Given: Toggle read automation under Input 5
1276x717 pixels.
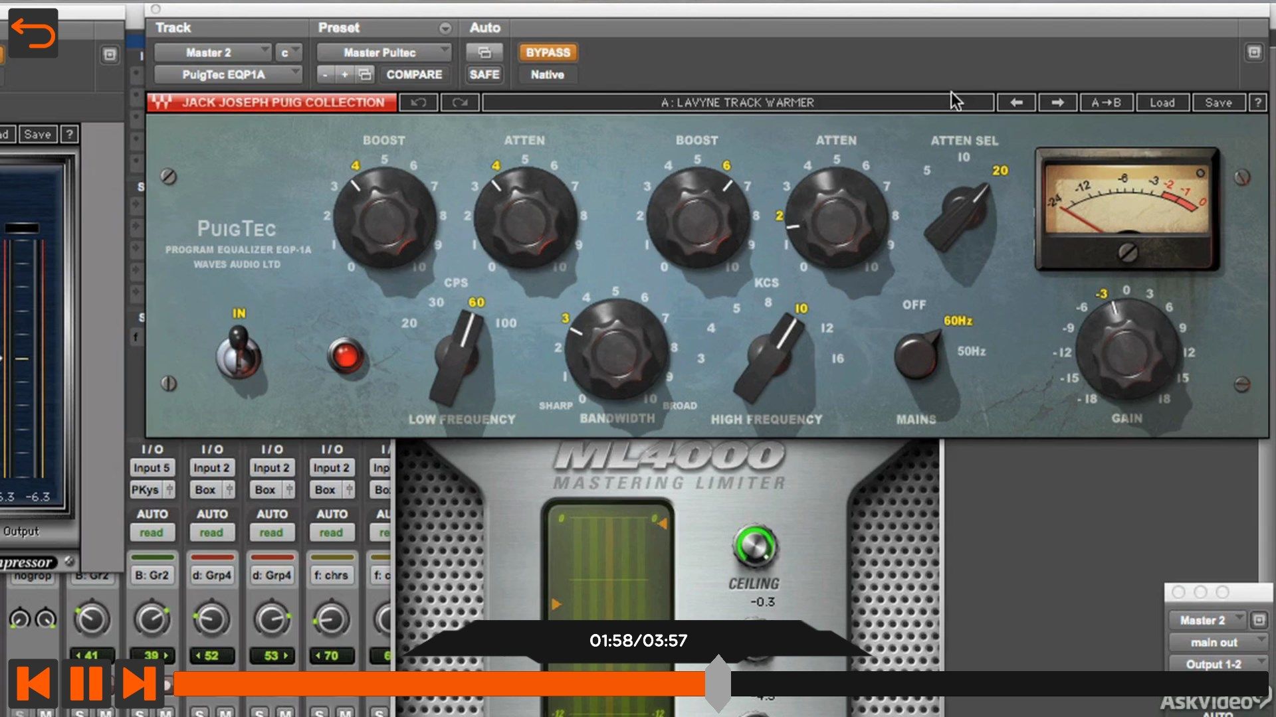Looking at the screenshot, I should click(152, 532).
